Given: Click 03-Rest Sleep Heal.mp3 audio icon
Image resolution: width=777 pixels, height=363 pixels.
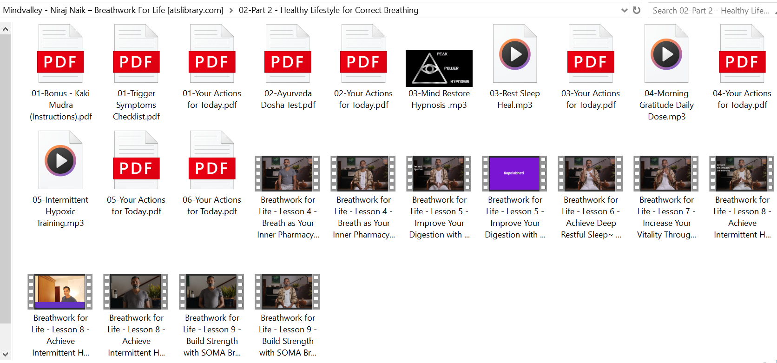Looking at the screenshot, I should coord(514,54).
